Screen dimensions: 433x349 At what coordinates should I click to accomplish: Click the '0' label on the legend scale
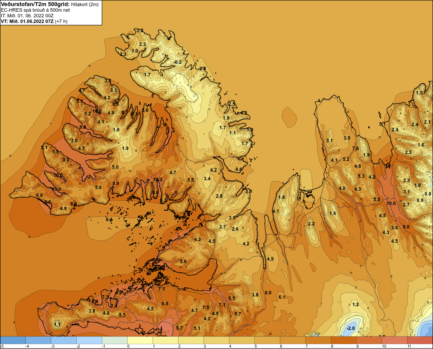tap(128, 346)
